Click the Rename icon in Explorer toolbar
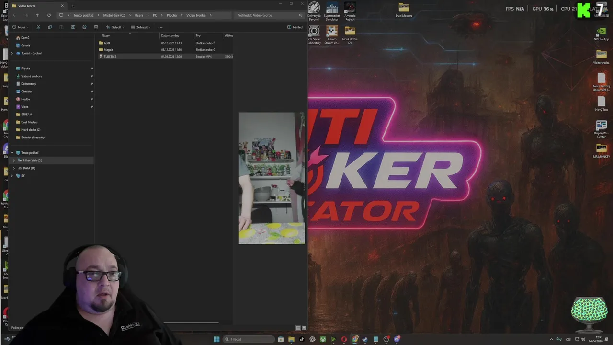Image resolution: width=613 pixels, height=345 pixels. (x=73, y=27)
